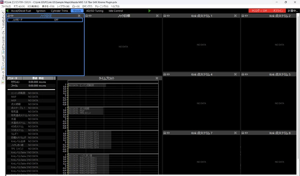
Task: Lock the Knk 点火トリム 4 panel
Action: pos(165,74)
